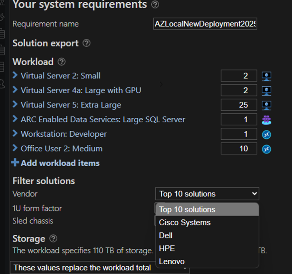Click the plus icon for Add workload items
Viewport: 292px width, 274px height.
tap(15, 162)
